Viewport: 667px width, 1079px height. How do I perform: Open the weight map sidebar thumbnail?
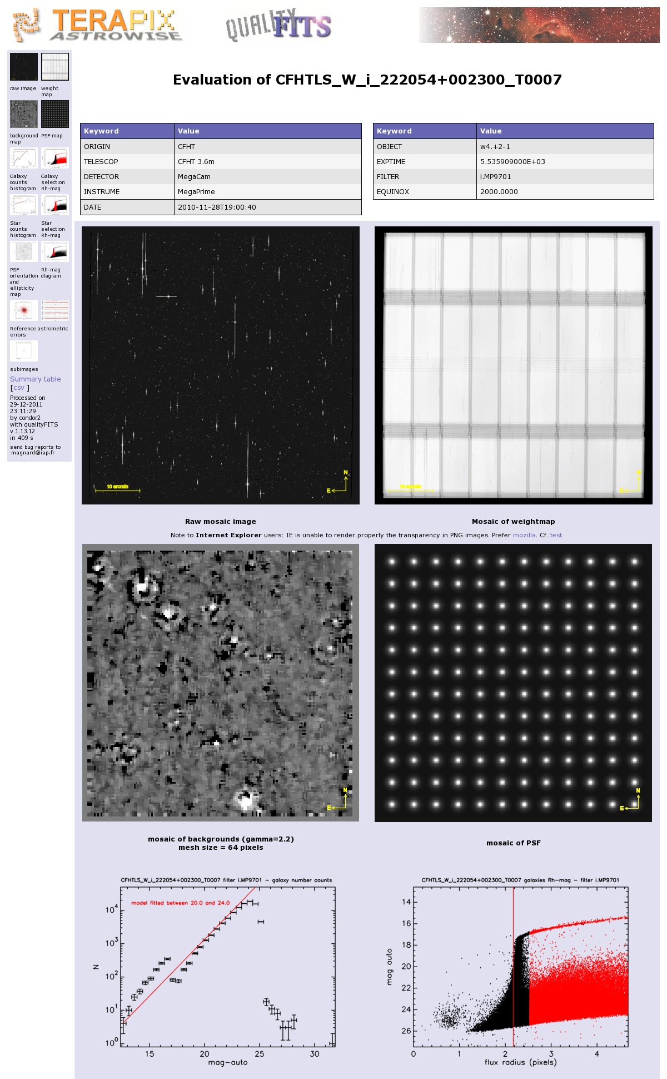click(55, 67)
